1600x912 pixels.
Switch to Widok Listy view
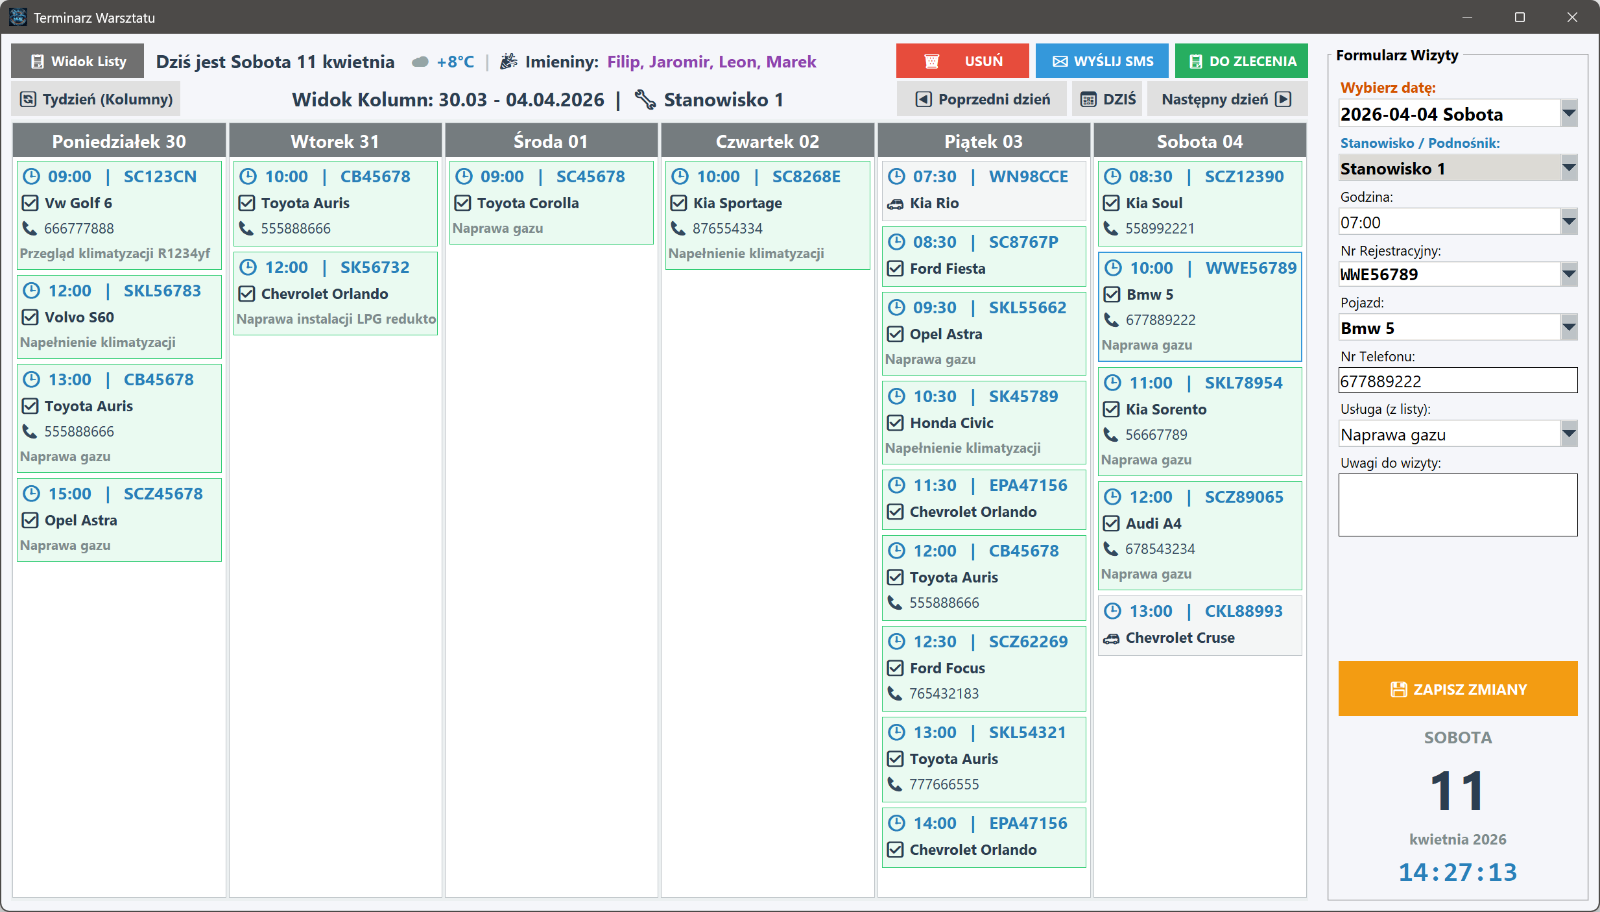tap(78, 61)
